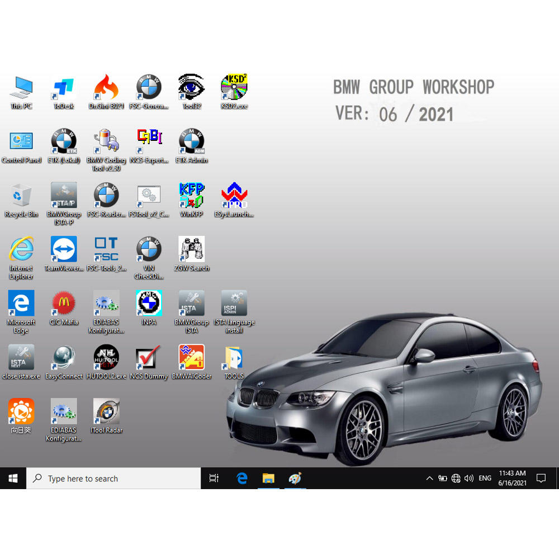Launch ITool Radar shortcut
The height and width of the screenshot is (559, 559).
click(106, 416)
